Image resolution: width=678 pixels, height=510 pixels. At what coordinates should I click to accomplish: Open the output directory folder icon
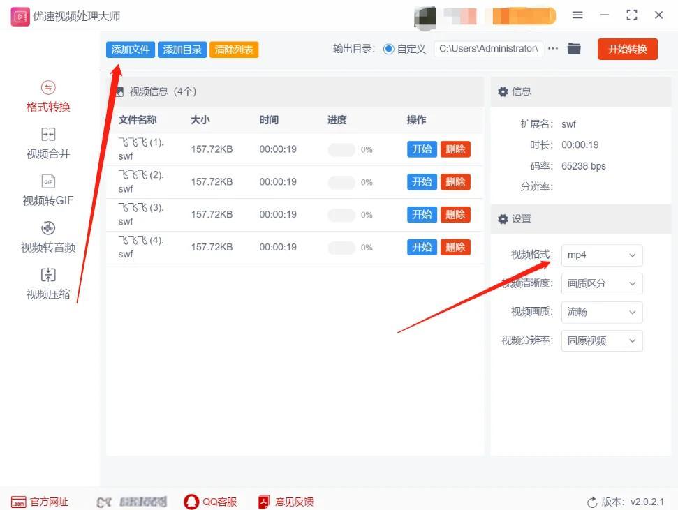(574, 49)
